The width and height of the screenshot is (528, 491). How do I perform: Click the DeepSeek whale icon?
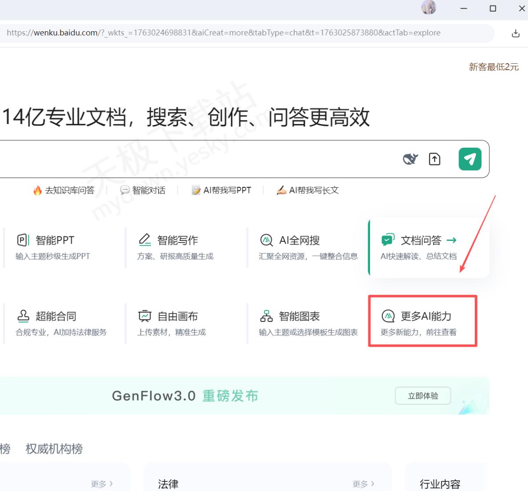[x=410, y=159]
